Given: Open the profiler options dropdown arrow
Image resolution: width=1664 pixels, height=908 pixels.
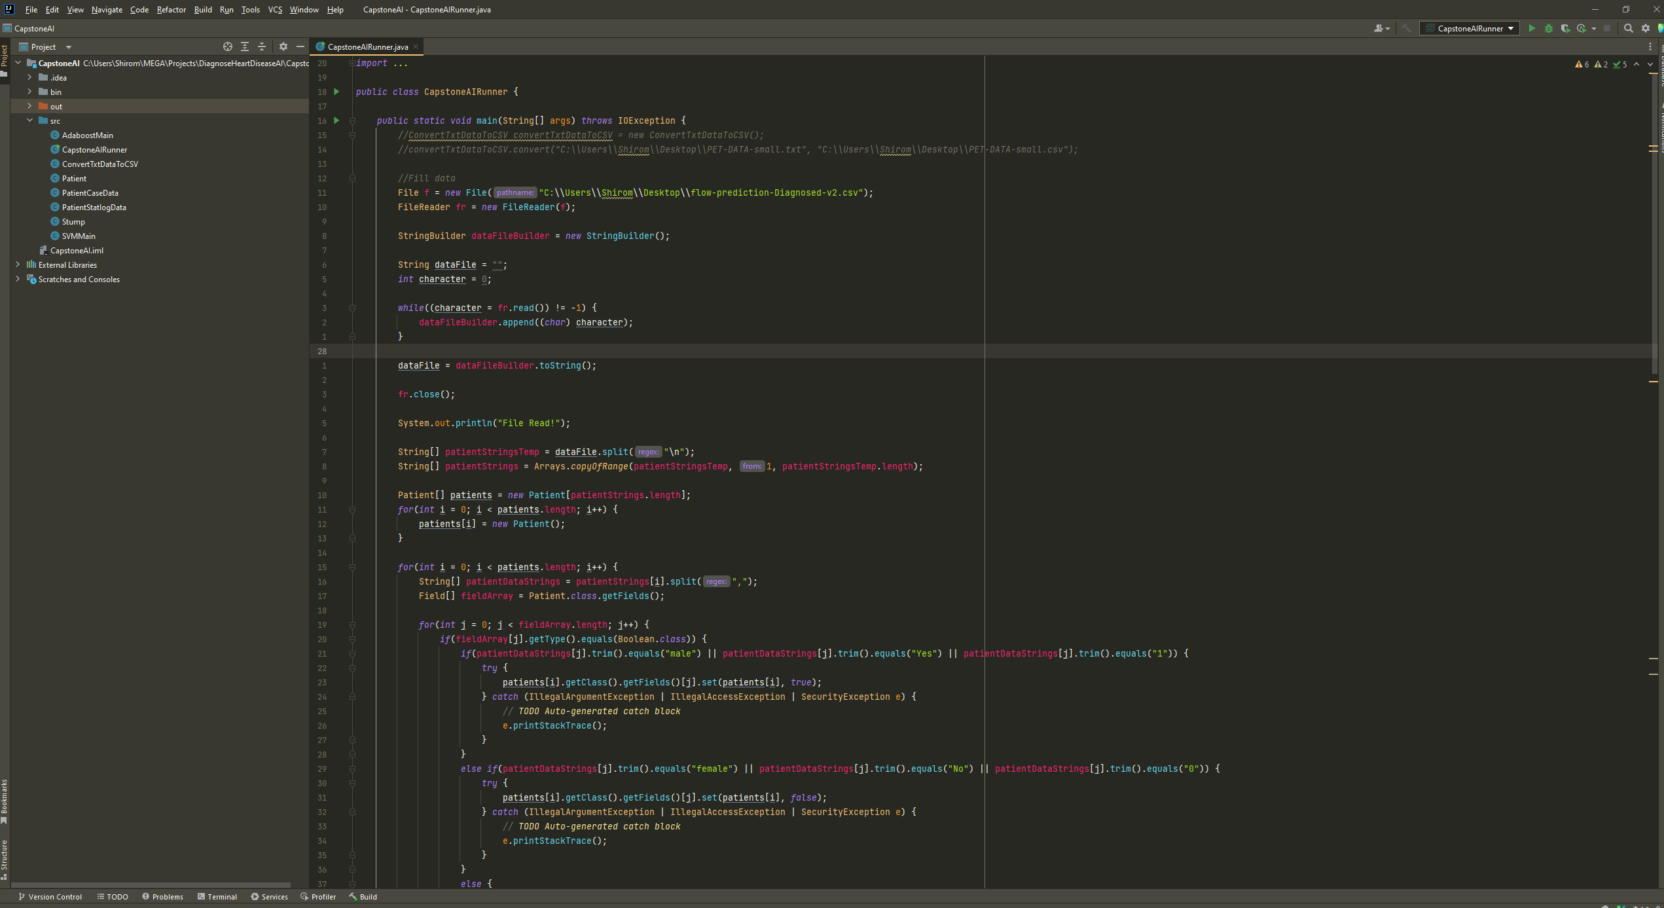Looking at the screenshot, I should (x=1594, y=28).
